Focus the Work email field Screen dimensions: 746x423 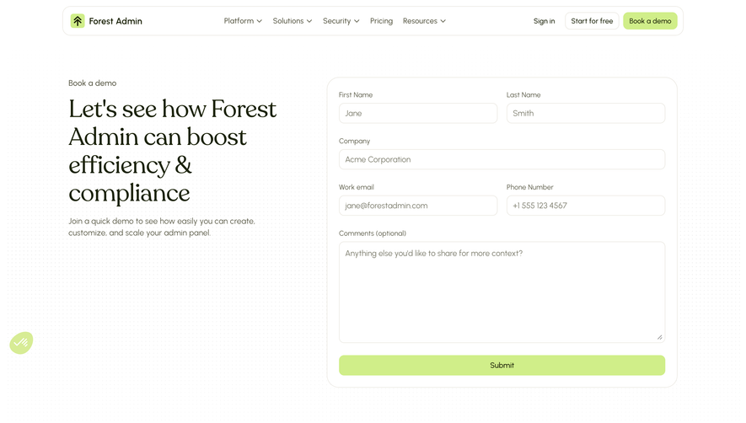pos(418,206)
